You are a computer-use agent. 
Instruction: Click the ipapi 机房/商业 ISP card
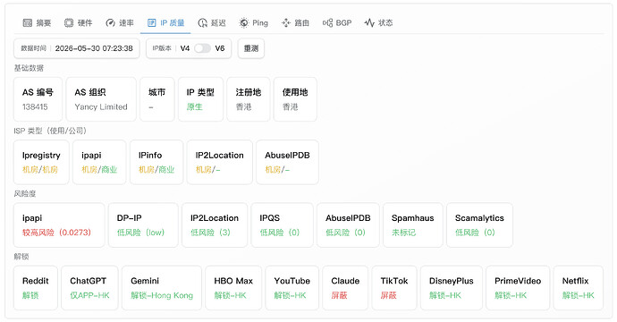pyautogui.click(x=99, y=162)
